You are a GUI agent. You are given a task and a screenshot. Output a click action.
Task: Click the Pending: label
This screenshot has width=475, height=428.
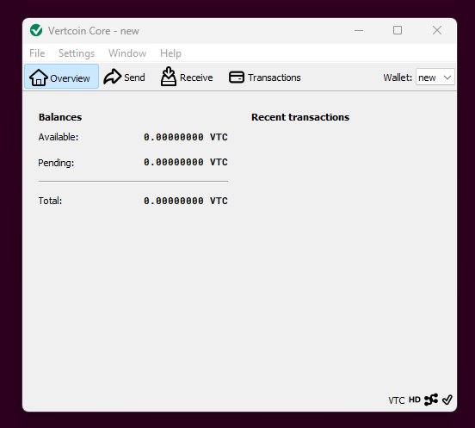click(x=56, y=163)
